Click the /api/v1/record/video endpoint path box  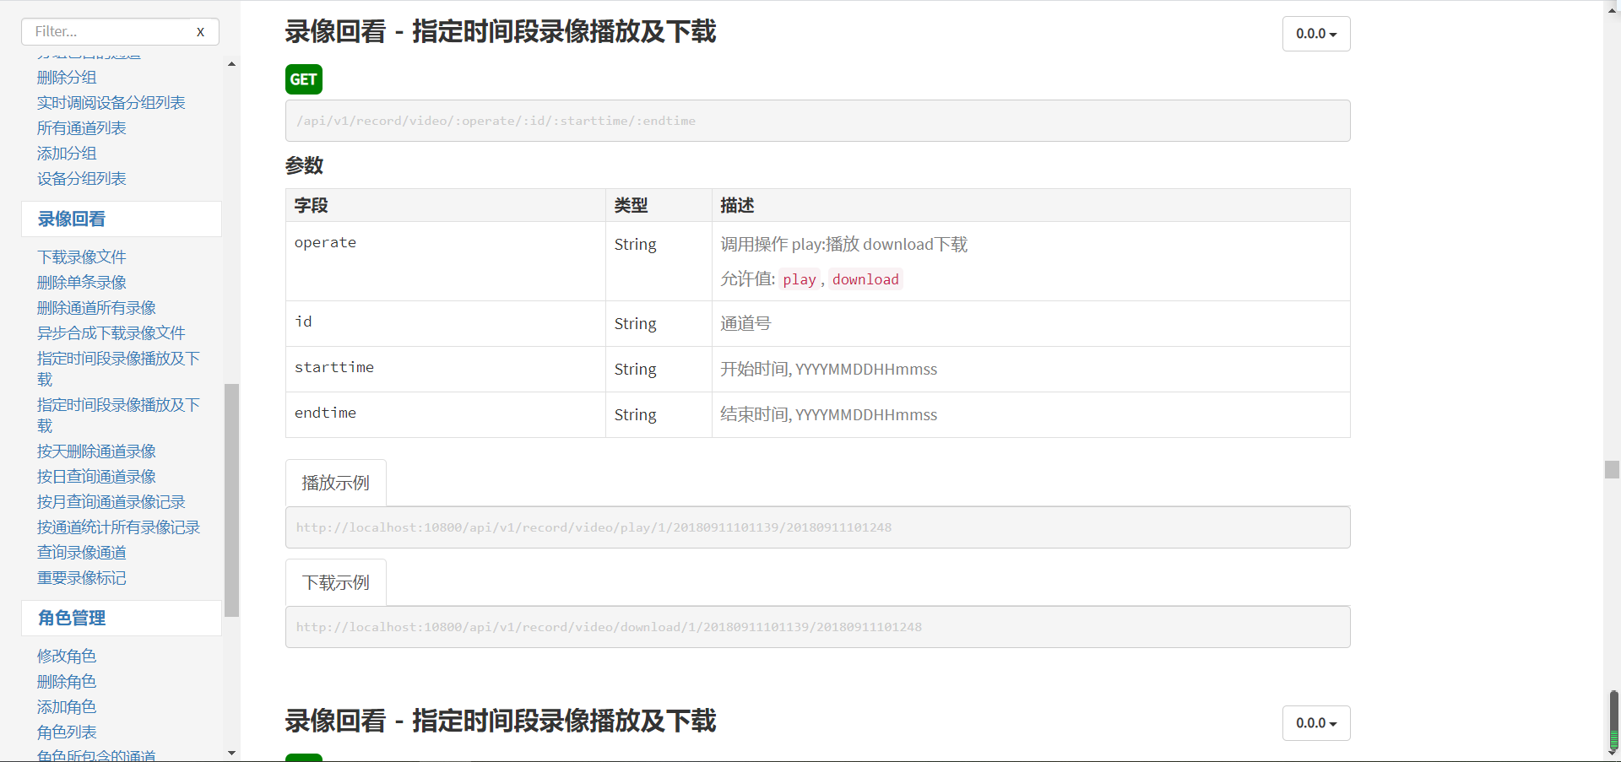(x=817, y=121)
